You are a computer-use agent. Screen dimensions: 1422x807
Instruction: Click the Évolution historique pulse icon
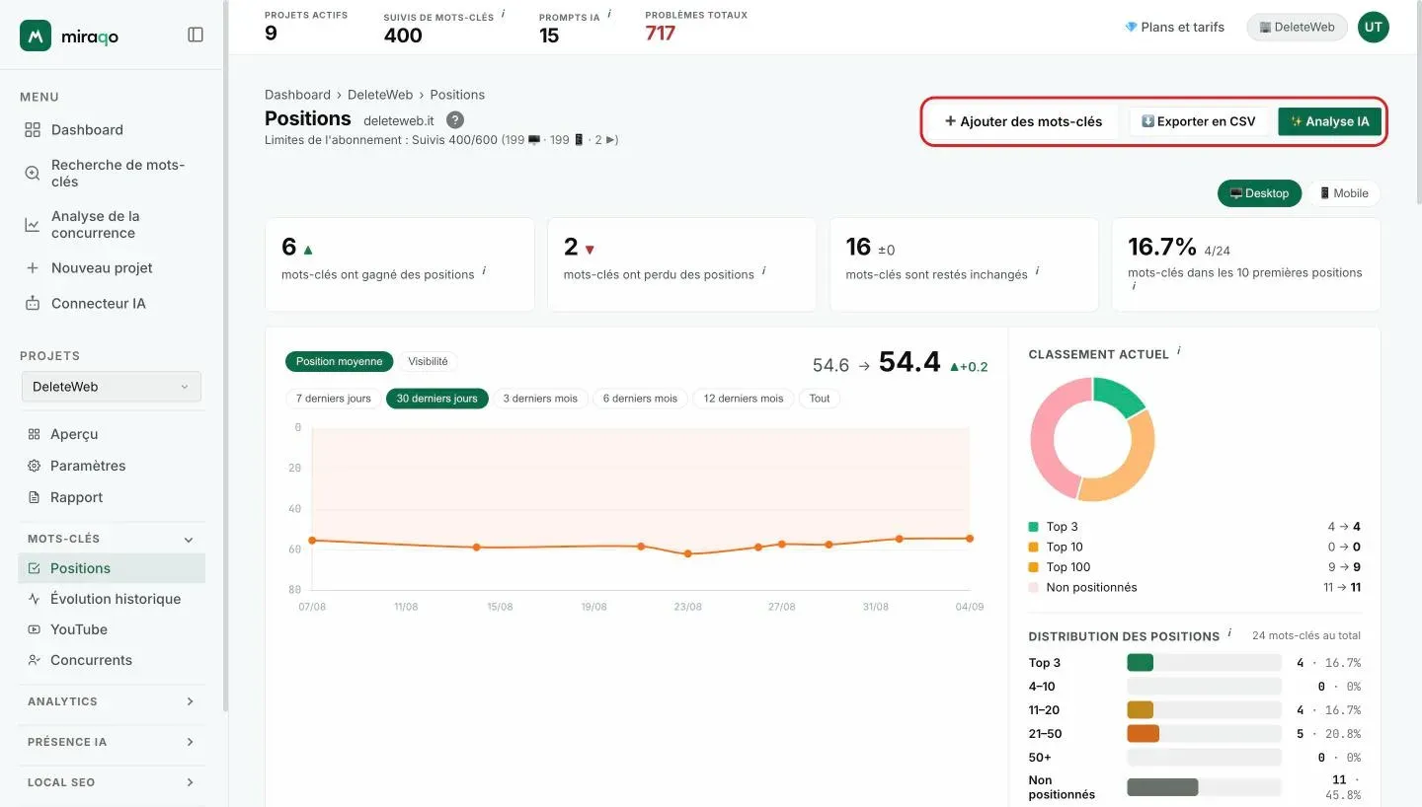tap(34, 599)
